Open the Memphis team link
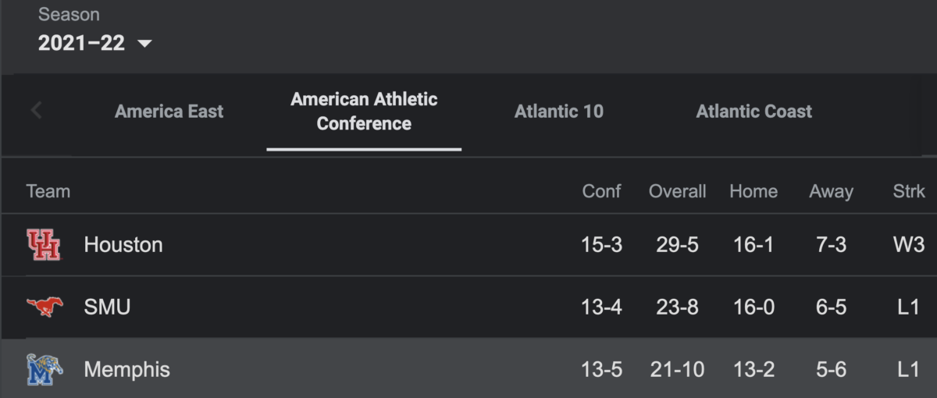Viewport: 937px width, 398px height. [x=126, y=369]
